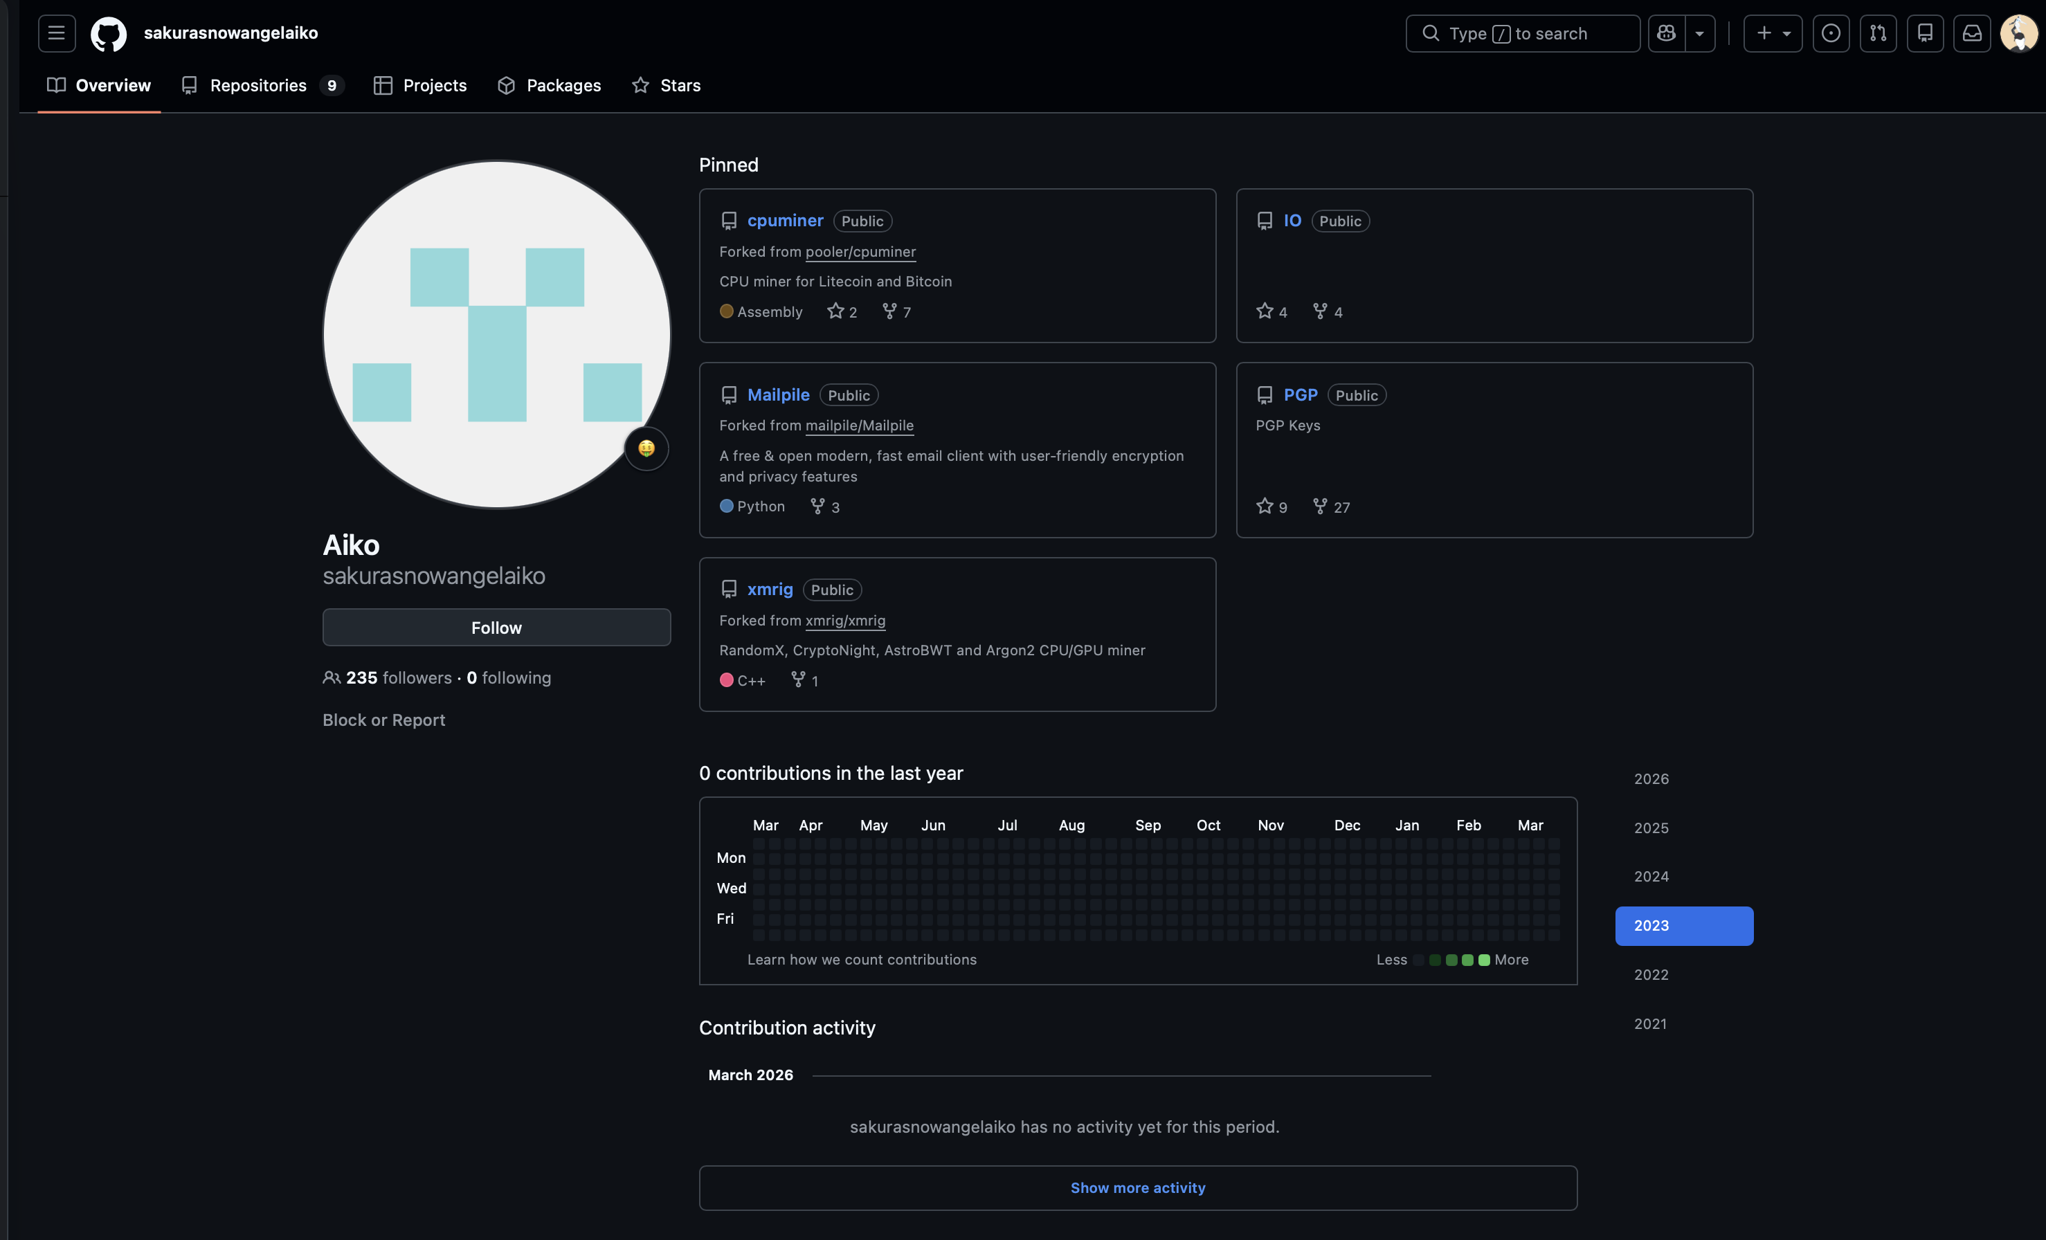The image size is (2046, 1240).
Task: Open Copilot chat icon in header
Action: (1666, 33)
